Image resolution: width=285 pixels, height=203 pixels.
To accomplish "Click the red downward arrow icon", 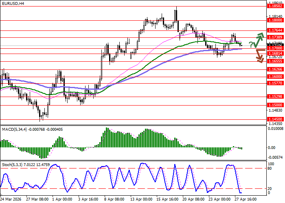I will (259, 56).
